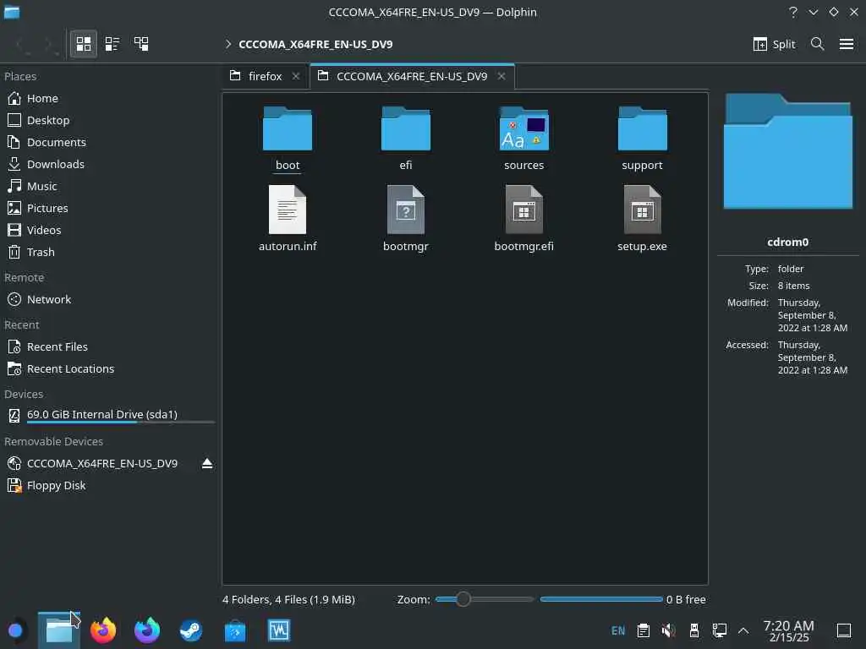Click the Dolphin title bar app icon
Image resolution: width=866 pixels, height=649 pixels.
coord(12,12)
